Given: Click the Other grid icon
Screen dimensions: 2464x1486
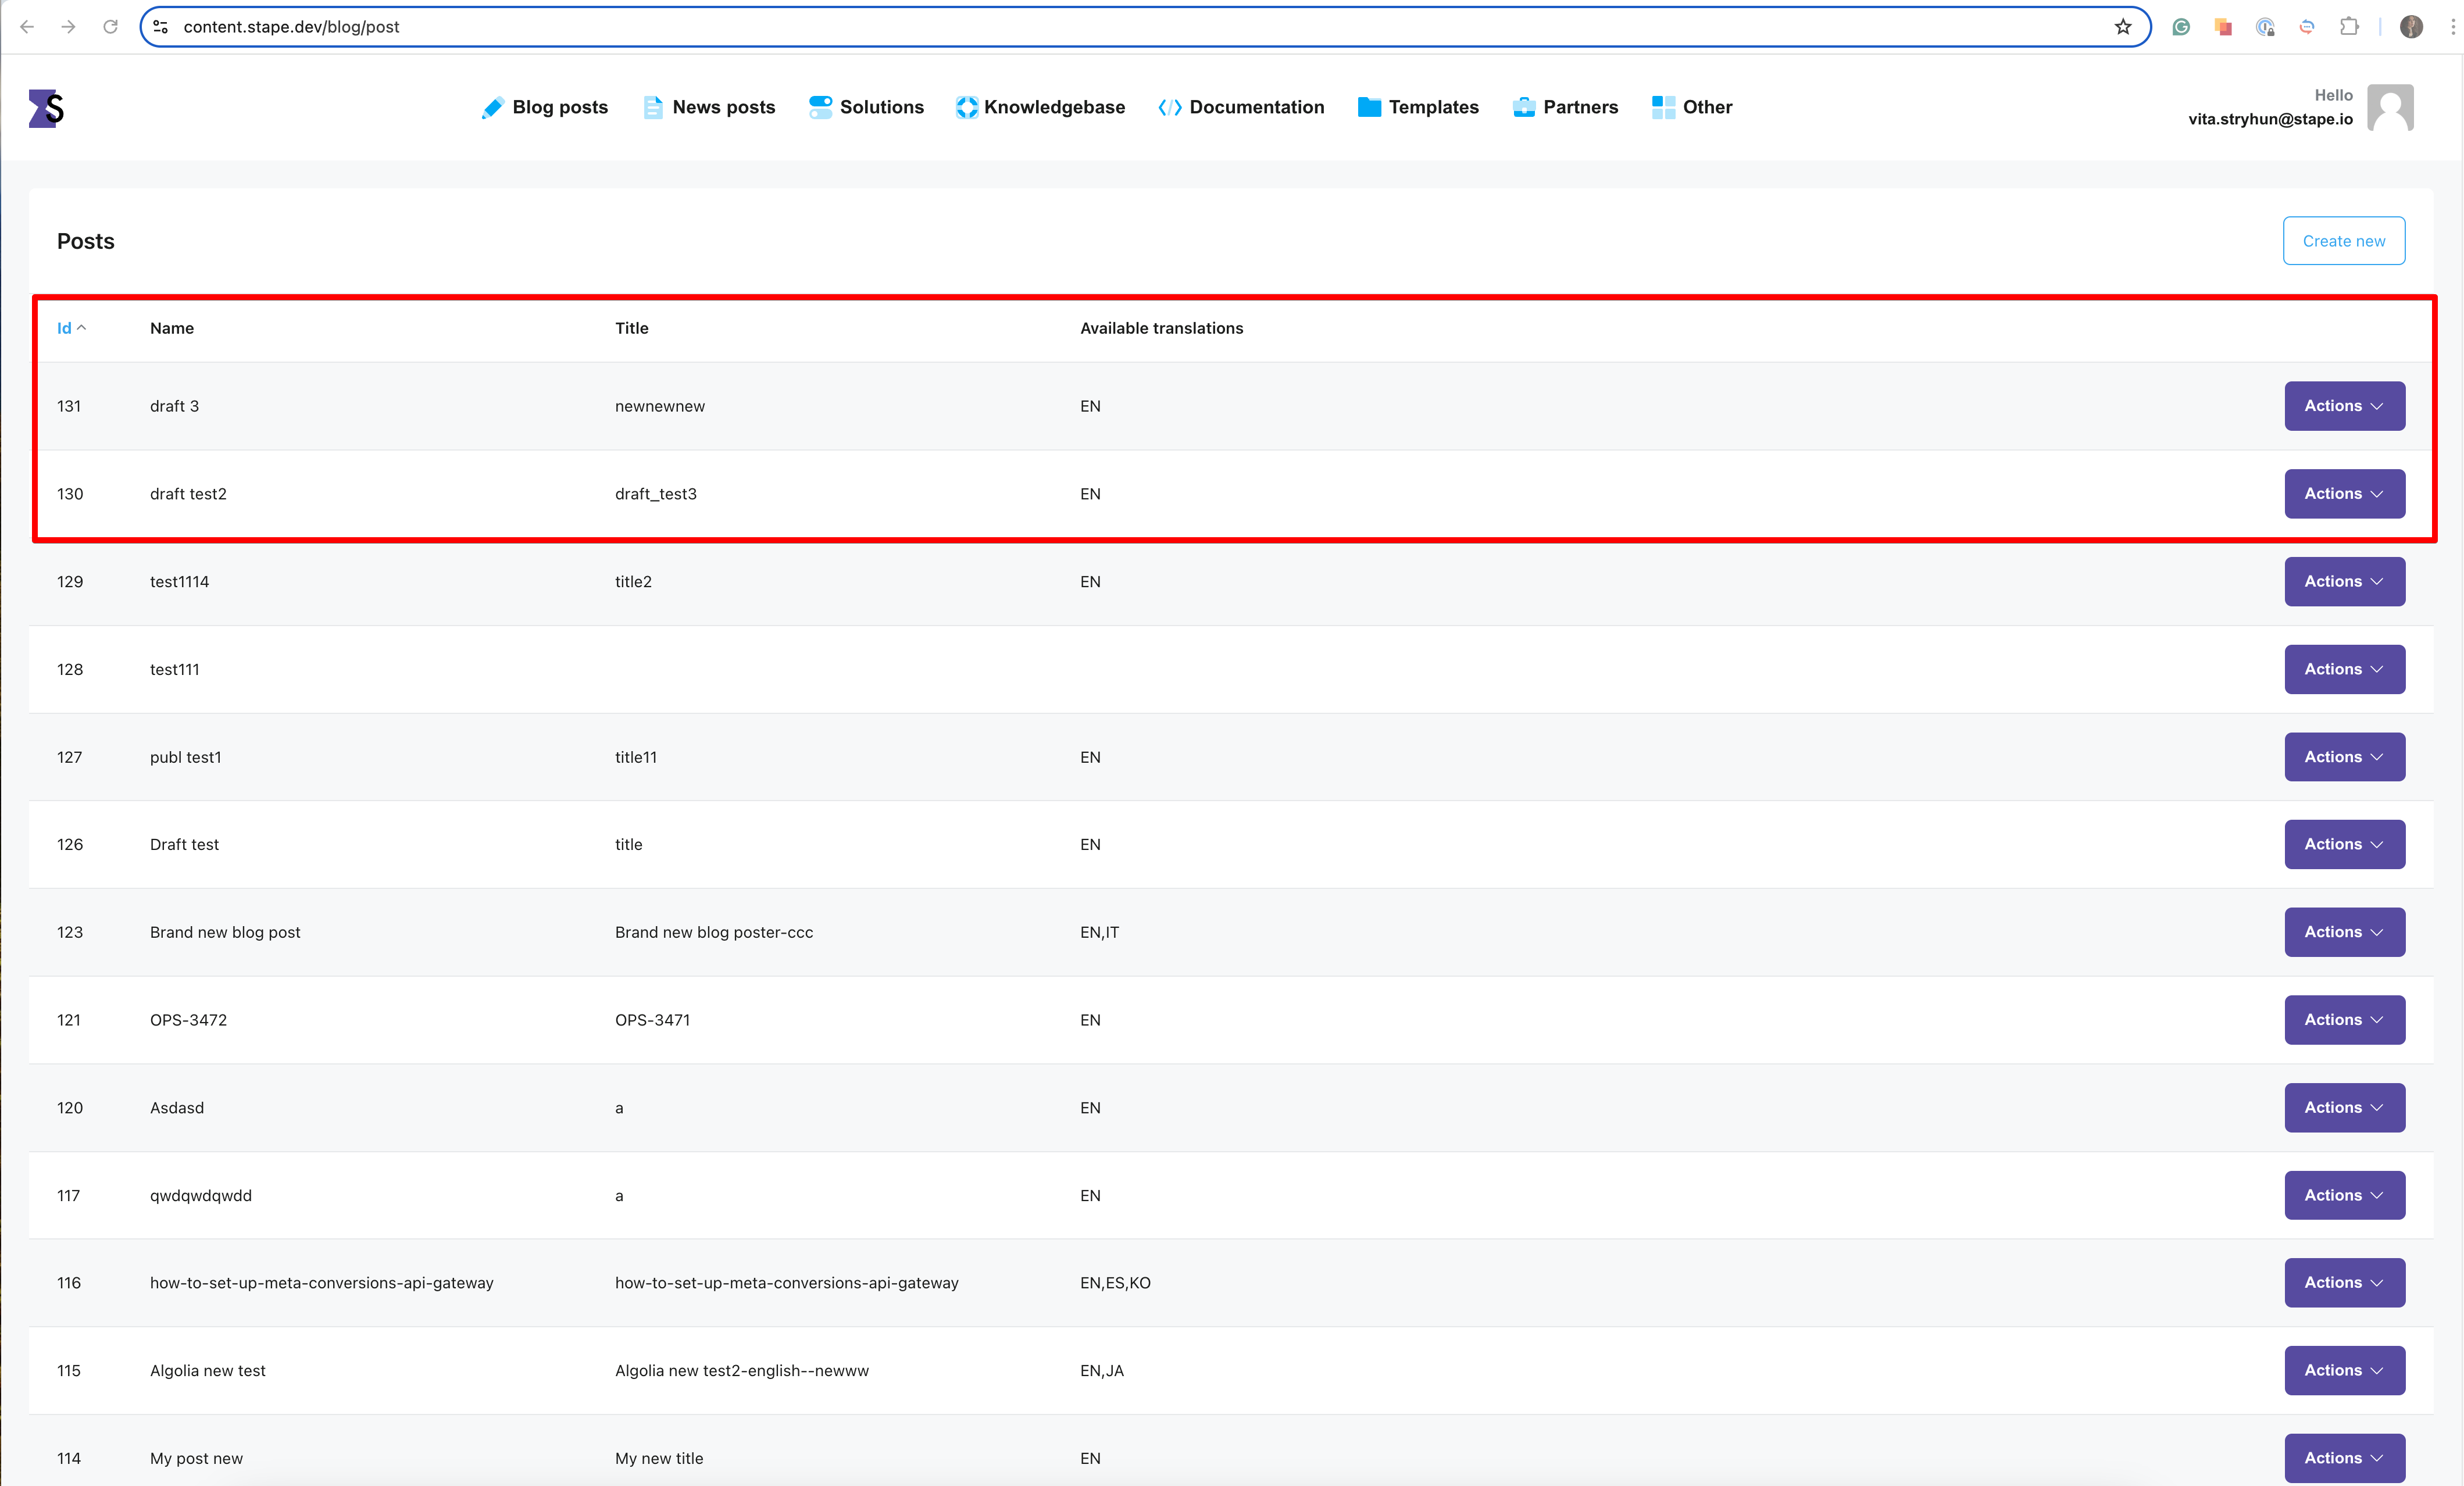Looking at the screenshot, I should [1663, 108].
